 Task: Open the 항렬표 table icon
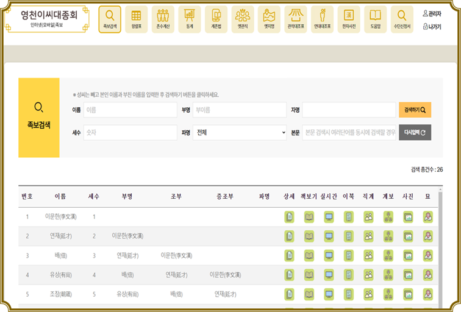tap(136, 19)
